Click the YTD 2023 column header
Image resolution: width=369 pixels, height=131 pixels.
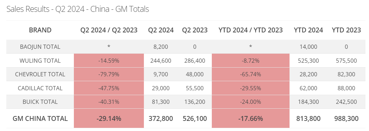tap(346, 30)
